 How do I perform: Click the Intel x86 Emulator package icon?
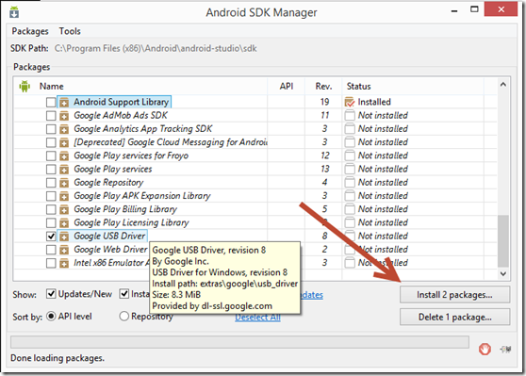[x=64, y=263]
